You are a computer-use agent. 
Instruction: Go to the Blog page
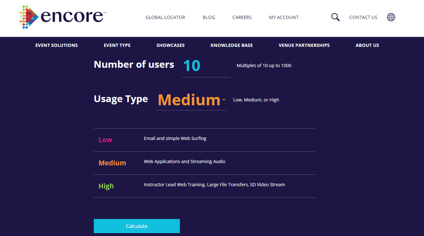coord(209,17)
